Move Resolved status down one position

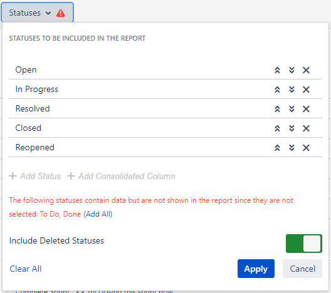tap(292, 109)
